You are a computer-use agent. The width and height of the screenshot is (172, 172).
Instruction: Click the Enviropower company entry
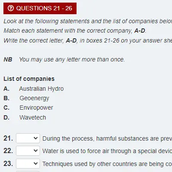[x=36, y=108]
